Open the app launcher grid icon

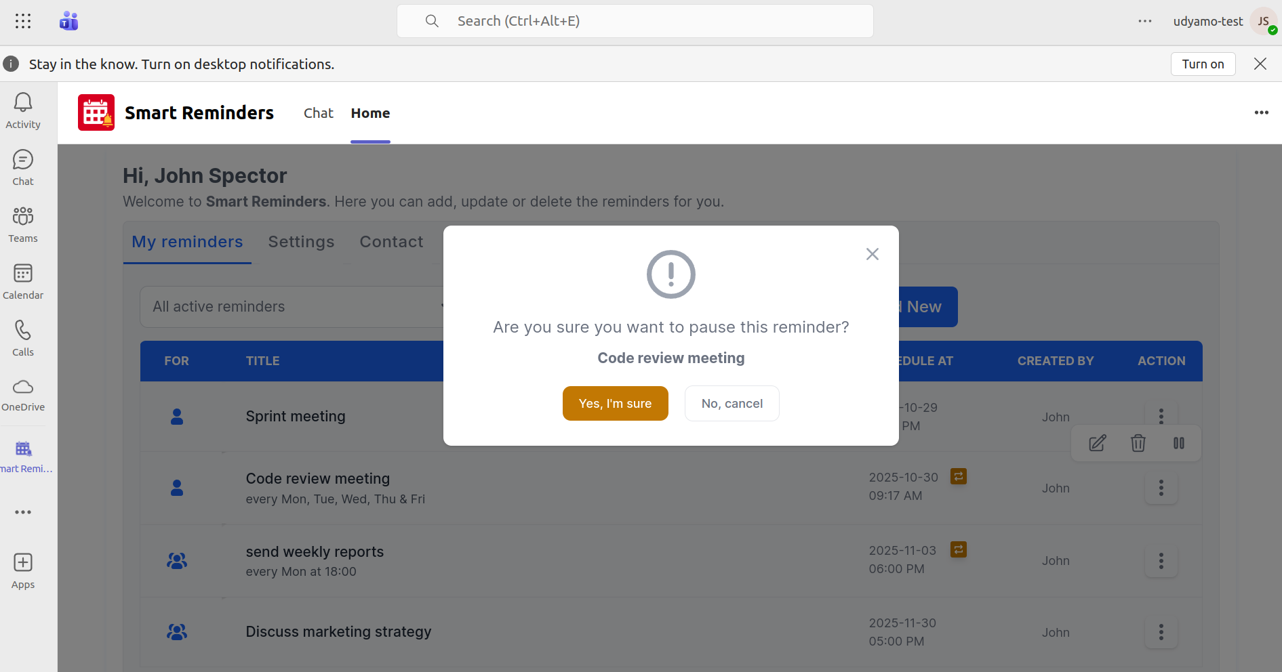point(23,21)
